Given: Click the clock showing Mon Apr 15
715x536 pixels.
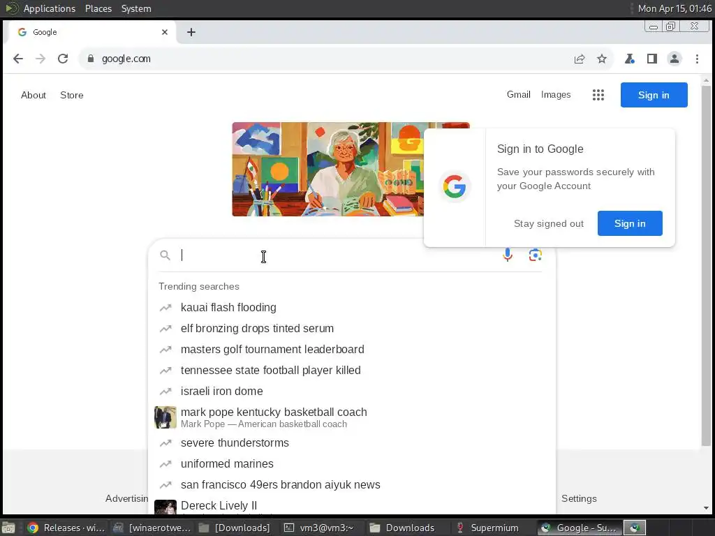Looking at the screenshot, I should click(x=675, y=8).
